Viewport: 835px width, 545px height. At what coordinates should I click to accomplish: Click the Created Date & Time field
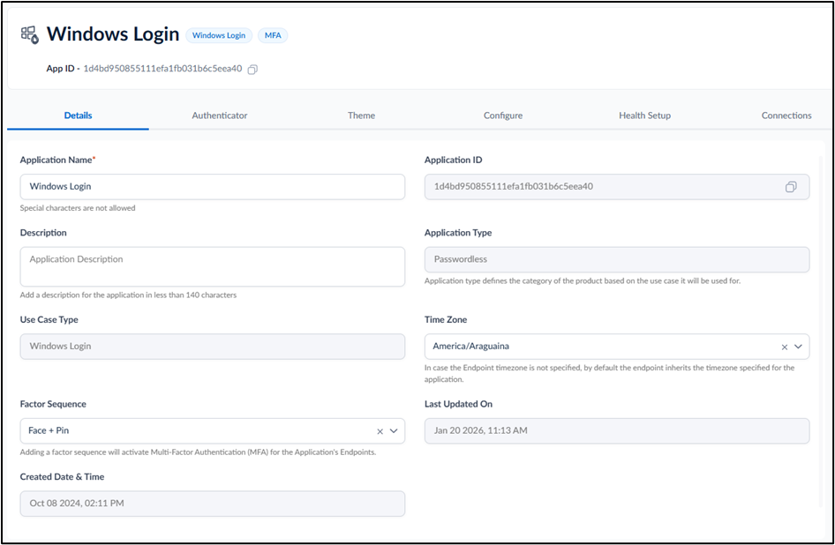coord(213,504)
